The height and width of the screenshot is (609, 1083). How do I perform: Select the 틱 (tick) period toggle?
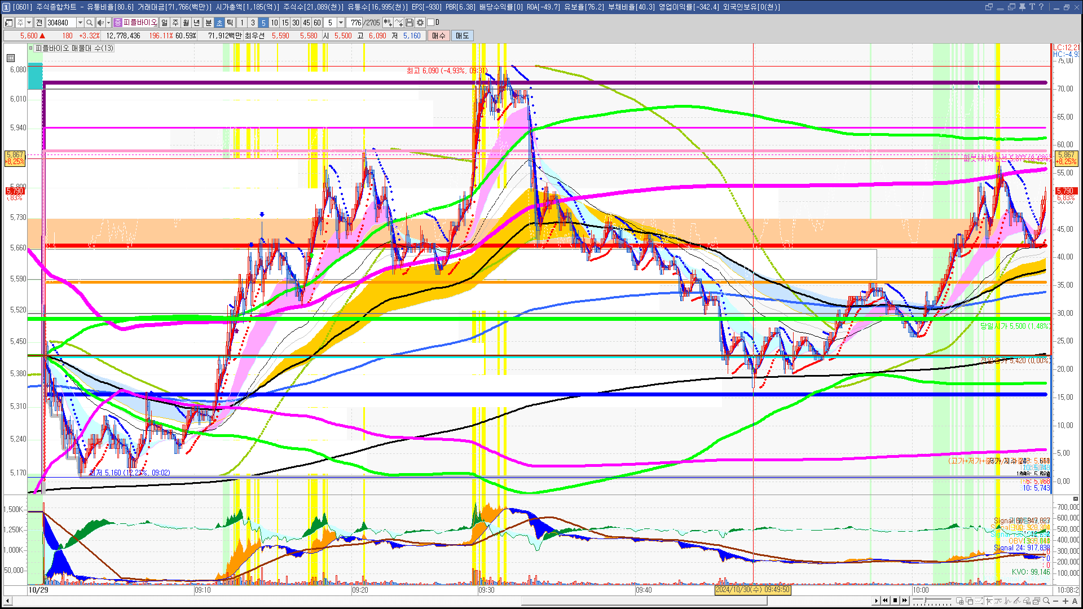coord(230,23)
